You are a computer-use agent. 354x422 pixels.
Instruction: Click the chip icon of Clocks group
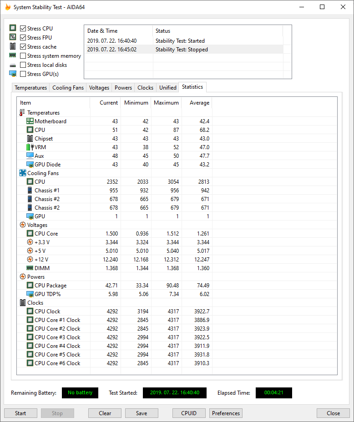(x=23, y=302)
